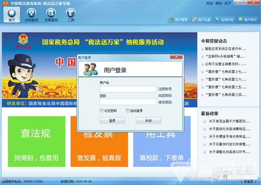The height and width of the screenshot is (185, 261).
Task: Click the 登录 button
Action: tap(112, 120)
